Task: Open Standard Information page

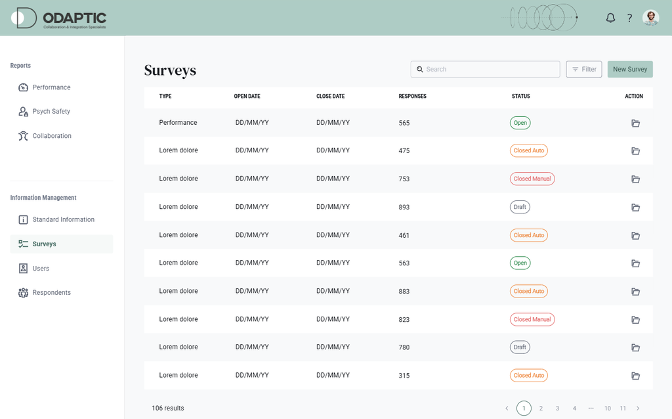Action: 56,219
